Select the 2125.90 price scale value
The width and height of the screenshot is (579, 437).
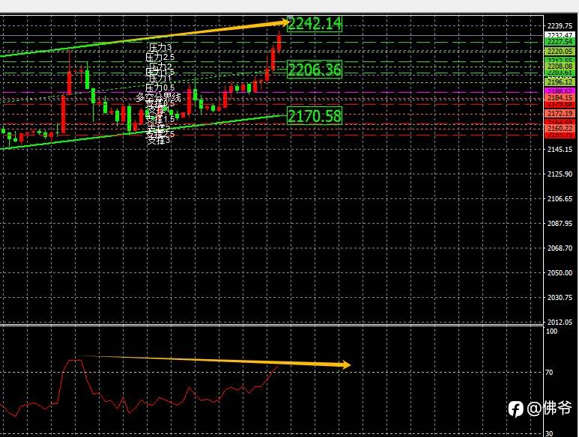point(560,174)
